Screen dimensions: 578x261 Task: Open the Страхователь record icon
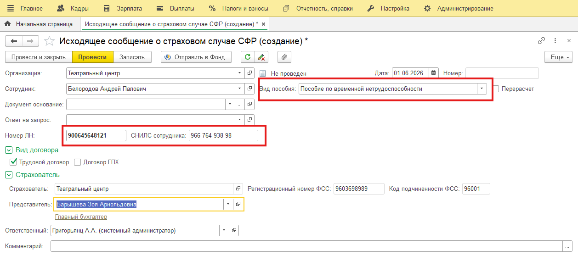(238, 189)
